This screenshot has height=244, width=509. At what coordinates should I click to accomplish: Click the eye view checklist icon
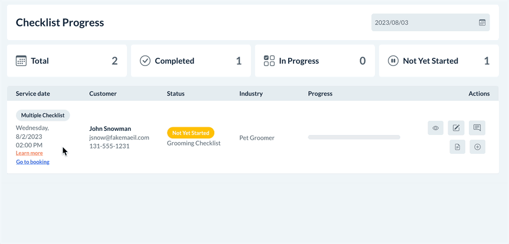coord(435,128)
